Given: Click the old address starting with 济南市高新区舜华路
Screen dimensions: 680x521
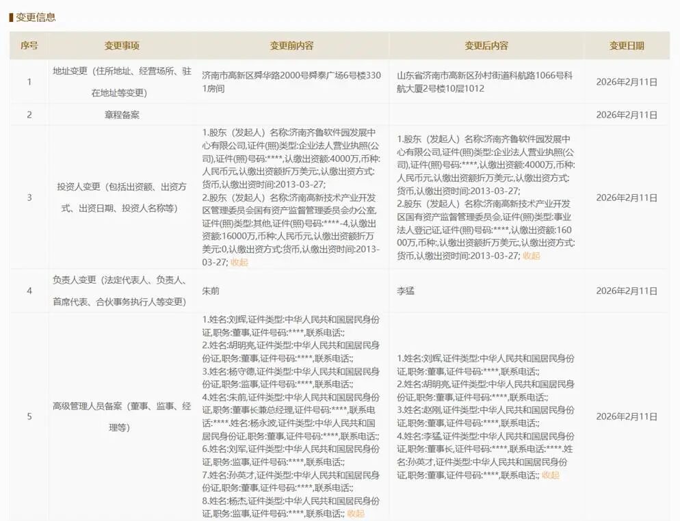Looking at the screenshot, I should pos(291,82).
